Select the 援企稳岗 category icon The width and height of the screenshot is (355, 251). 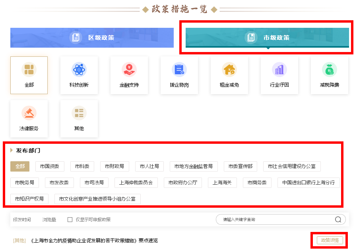click(x=179, y=70)
